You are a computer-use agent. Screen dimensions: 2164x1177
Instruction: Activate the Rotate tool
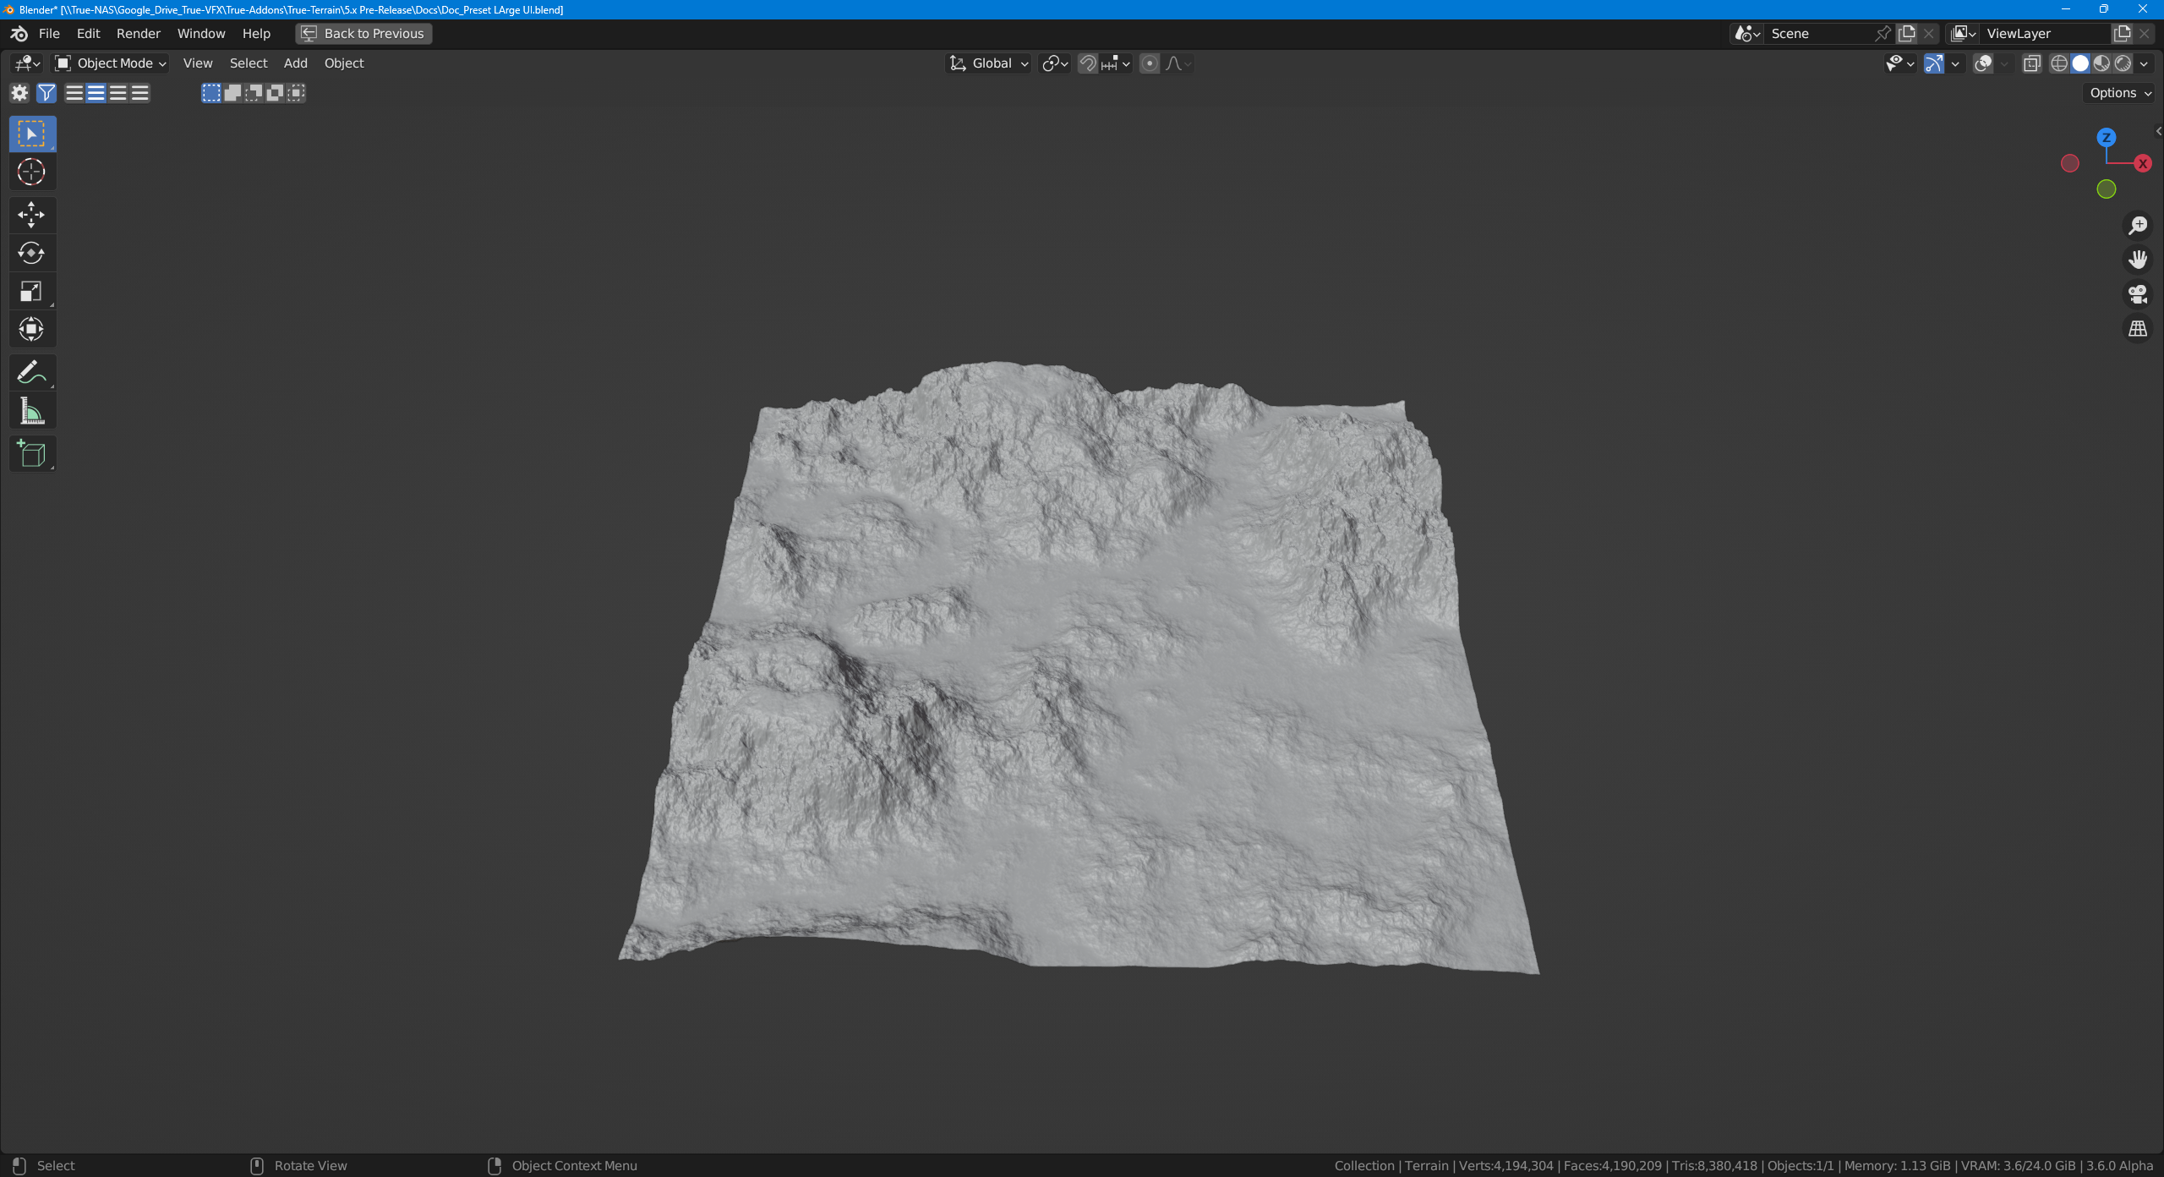(x=31, y=253)
